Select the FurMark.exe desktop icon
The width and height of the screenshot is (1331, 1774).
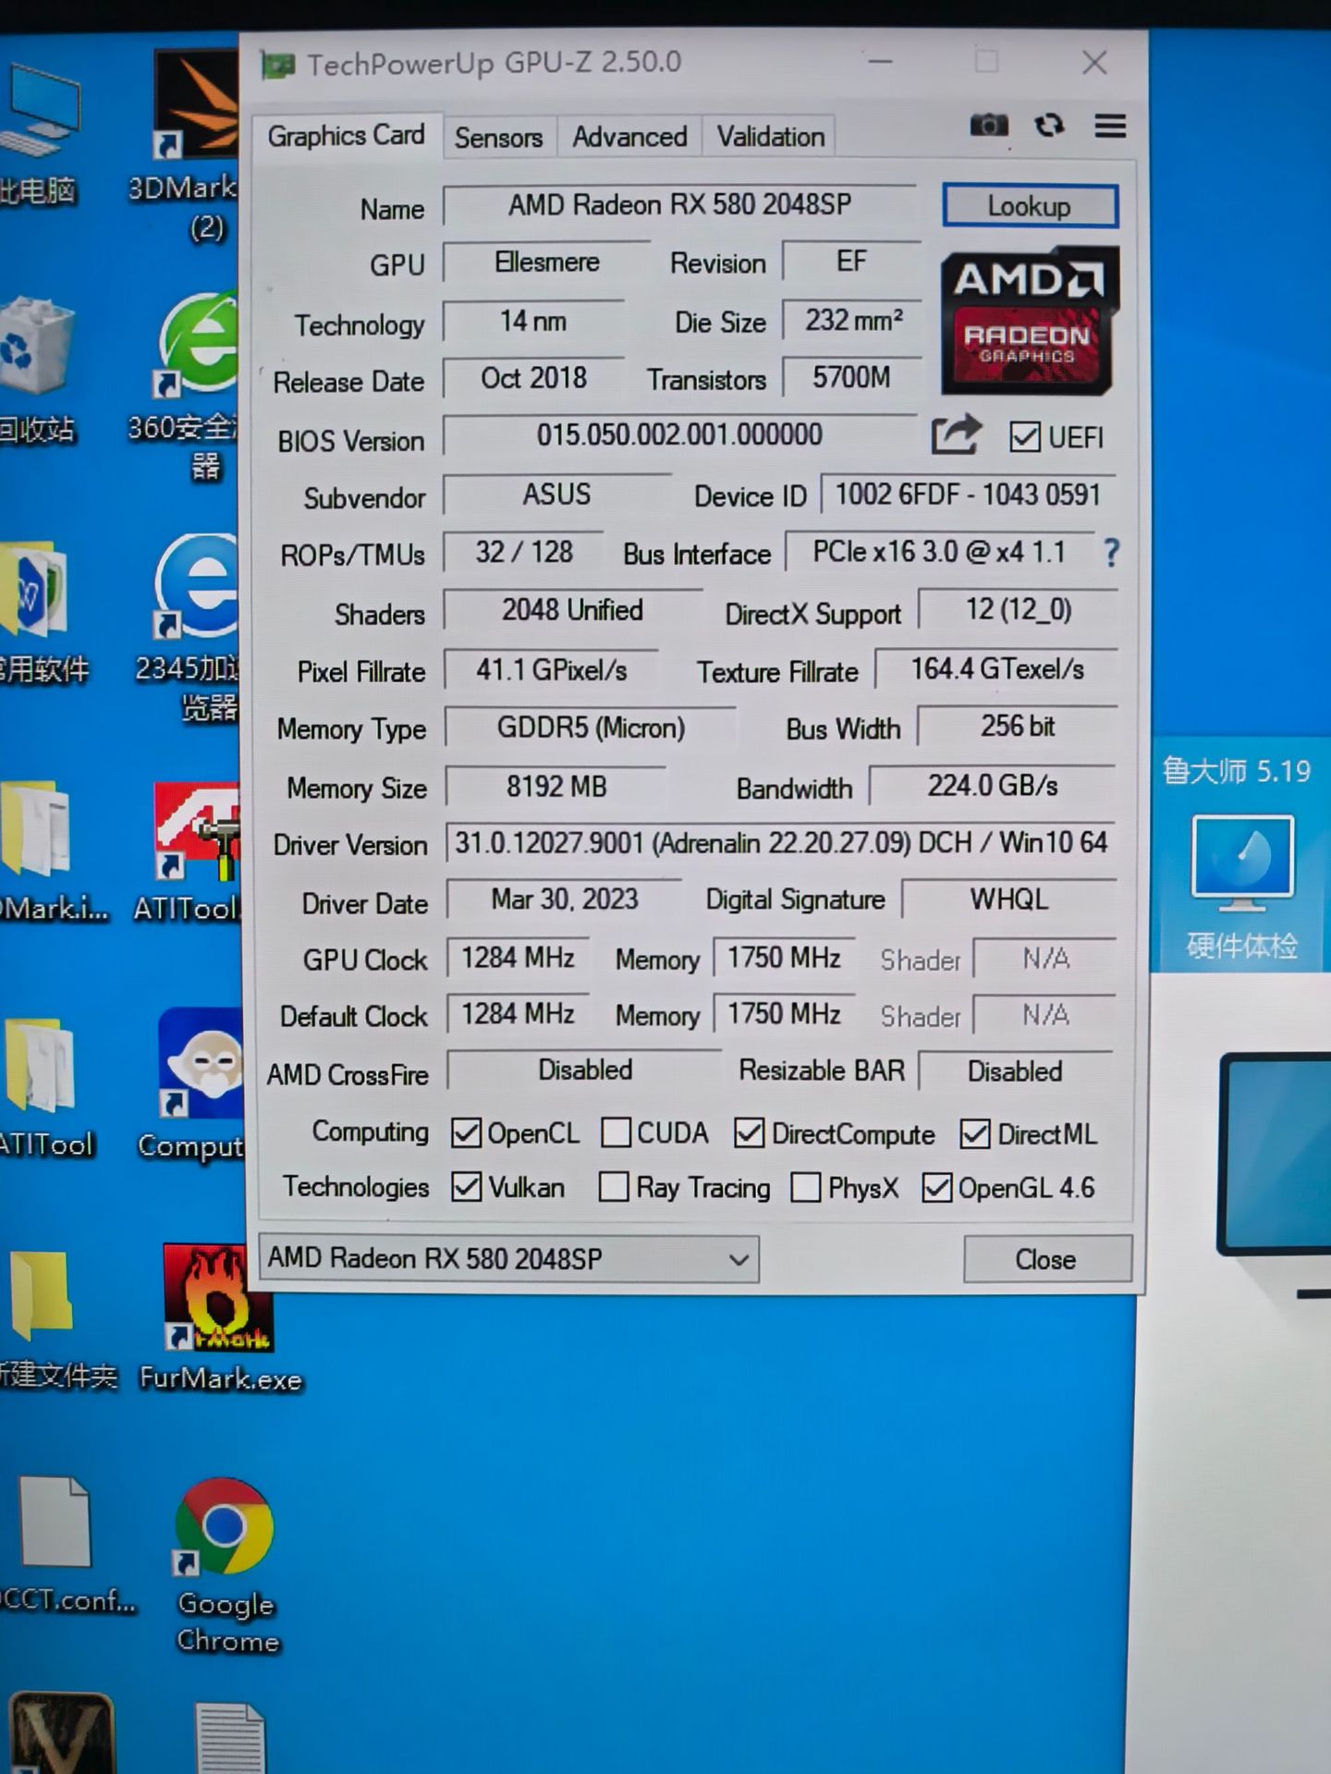[x=218, y=1298]
